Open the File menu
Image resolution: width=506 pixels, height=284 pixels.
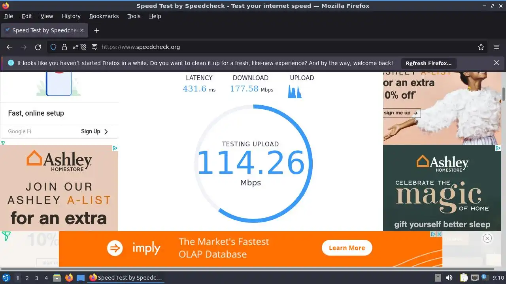[9, 16]
